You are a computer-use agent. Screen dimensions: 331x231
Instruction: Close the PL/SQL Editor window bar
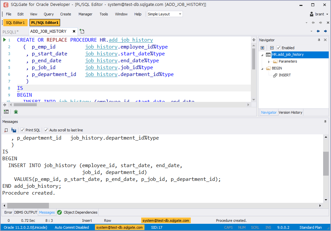tap(328, 23)
